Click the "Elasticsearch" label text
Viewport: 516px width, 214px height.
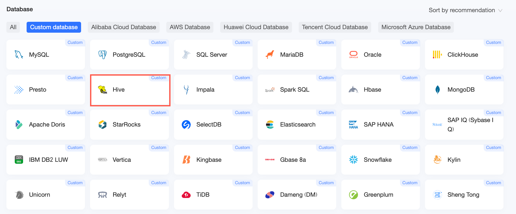click(298, 125)
